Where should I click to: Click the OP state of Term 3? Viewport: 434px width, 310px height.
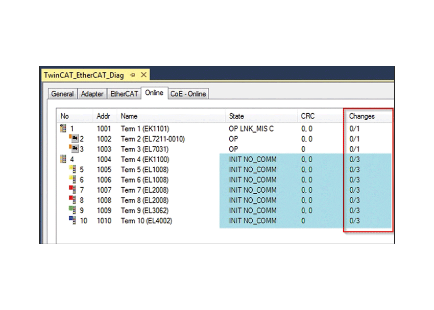[233, 149]
